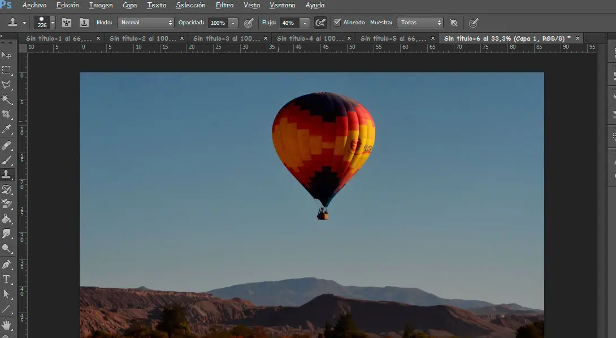616x338 pixels.
Task: Open the Filtro menu
Action: point(224,5)
